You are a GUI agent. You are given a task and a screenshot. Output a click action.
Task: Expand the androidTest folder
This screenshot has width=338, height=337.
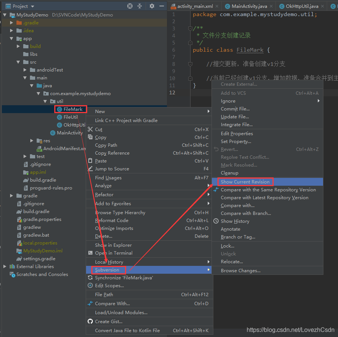click(25, 70)
